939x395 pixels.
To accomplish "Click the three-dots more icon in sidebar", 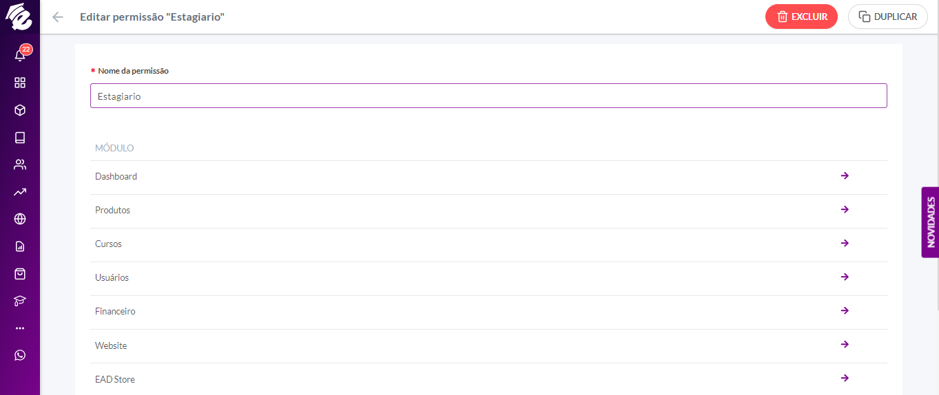I will tap(20, 328).
